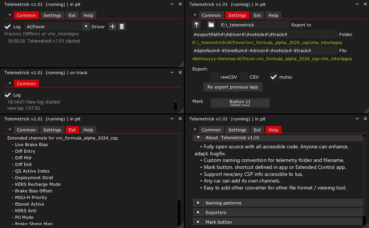Expand the Exporters section
Viewport: 369px width, 228px height.
coord(277,213)
